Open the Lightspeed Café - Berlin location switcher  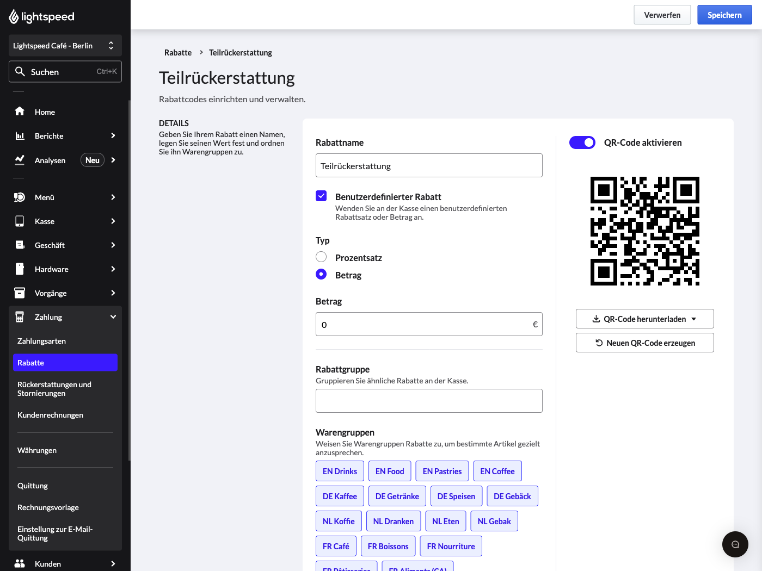click(65, 46)
